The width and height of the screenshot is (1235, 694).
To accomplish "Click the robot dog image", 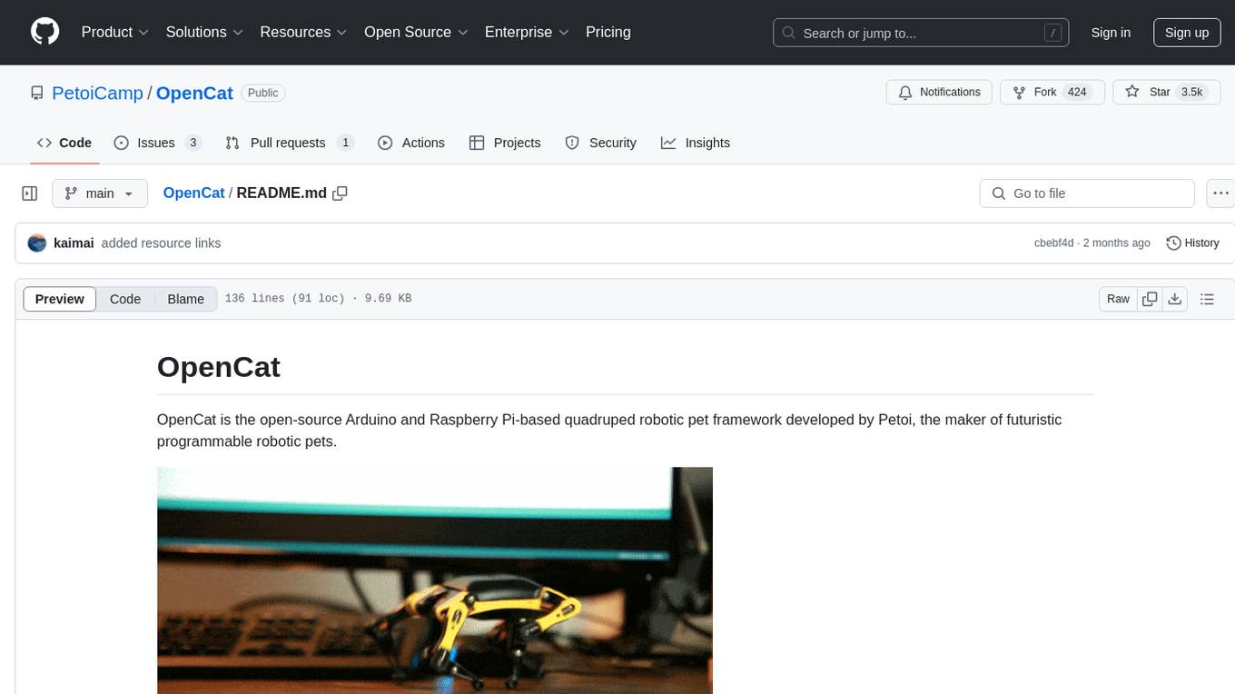I will [x=435, y=580].
